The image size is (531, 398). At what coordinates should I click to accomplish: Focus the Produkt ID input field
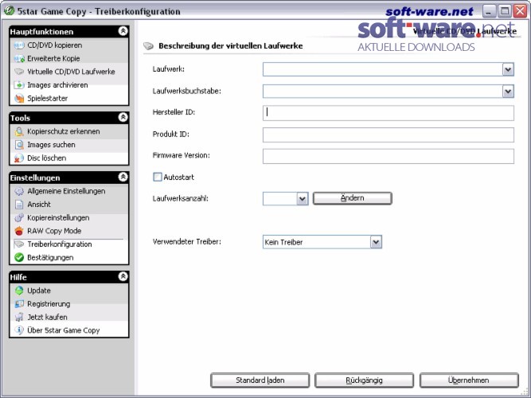click(x=388, y=135)
